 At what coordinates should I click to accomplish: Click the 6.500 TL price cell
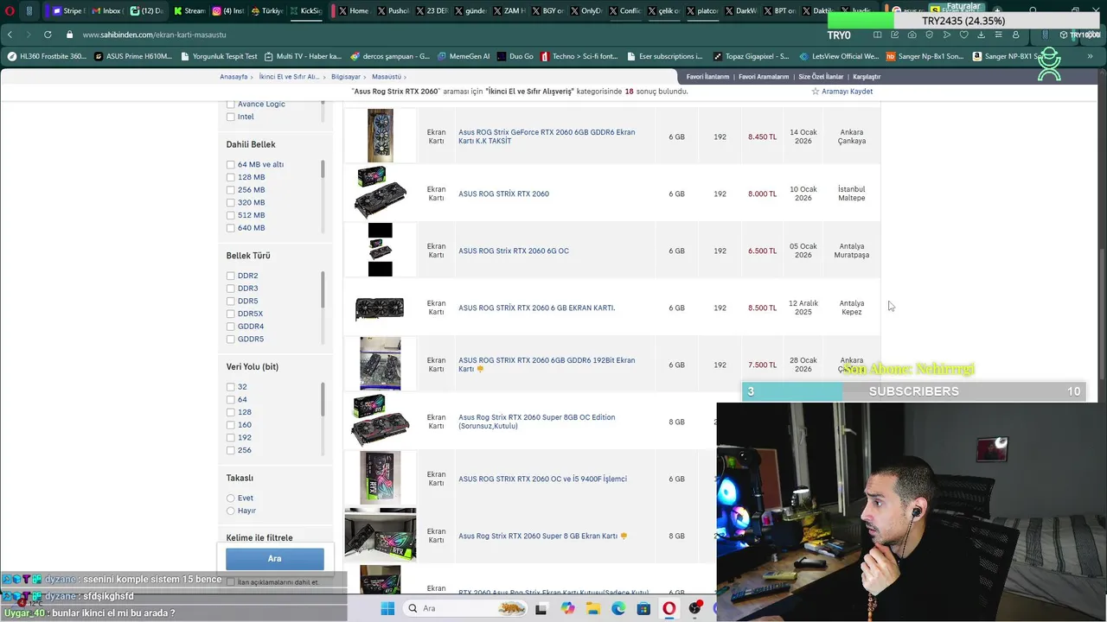(762, 251)
